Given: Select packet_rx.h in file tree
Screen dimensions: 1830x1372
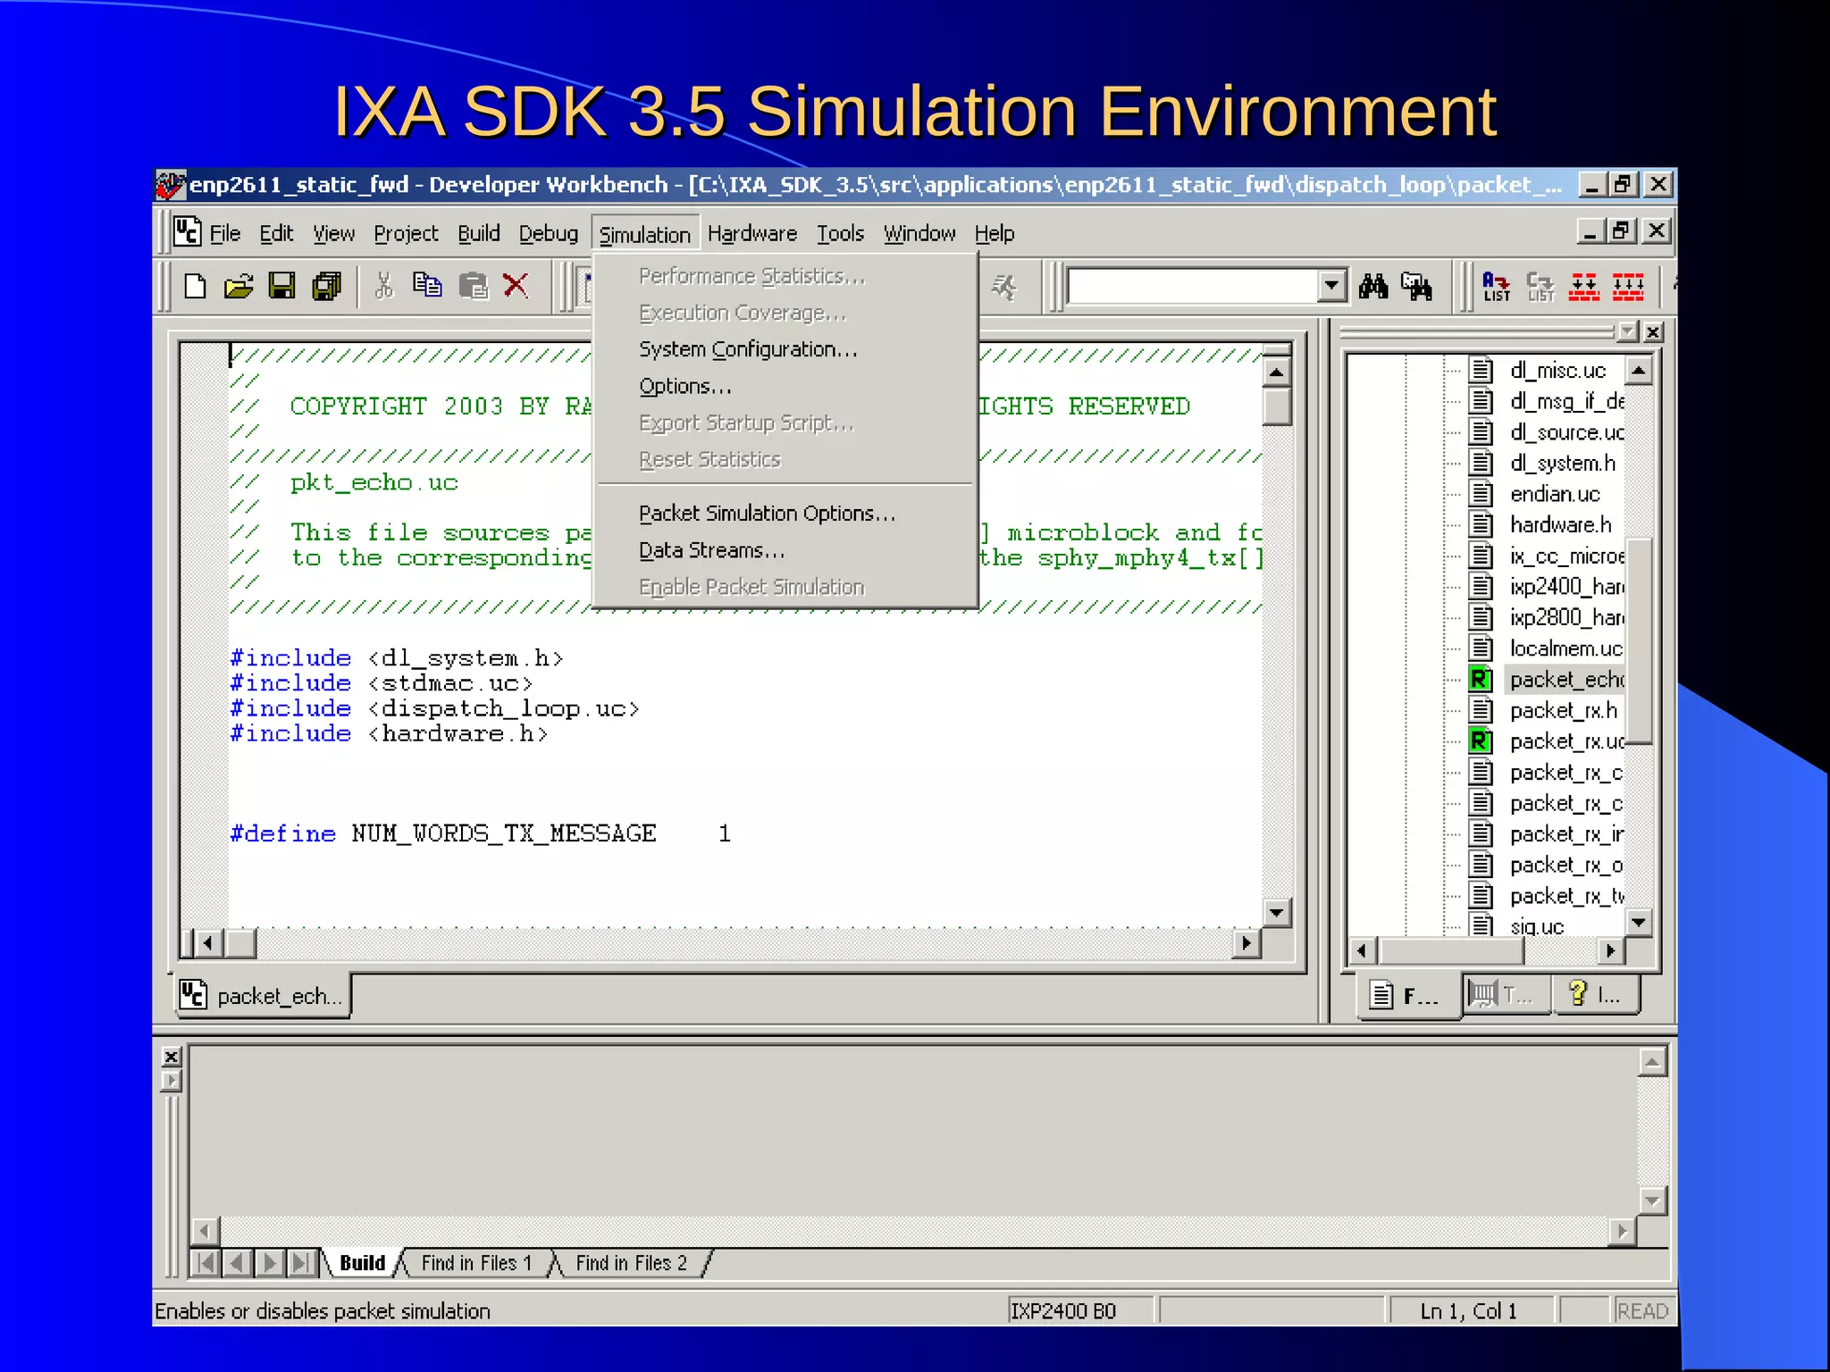Looking at the screenshot, I should 1564,711.
